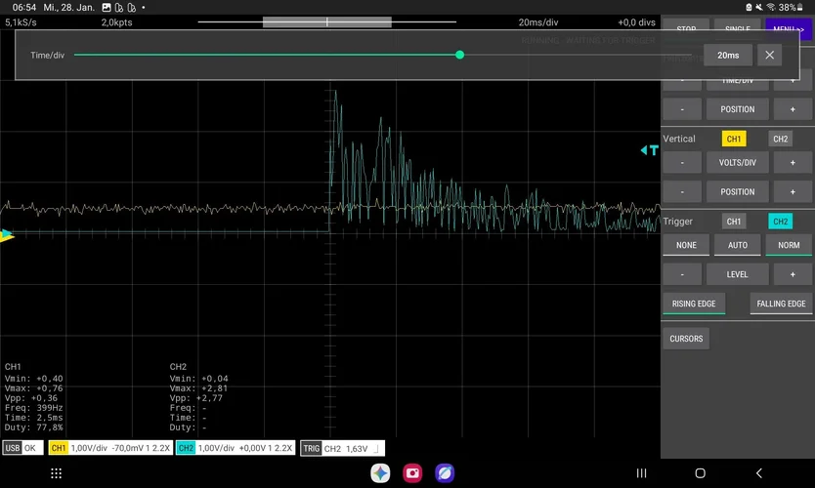Select CH1 in Vertical section

pyautogui.click(x=733, y=139)
